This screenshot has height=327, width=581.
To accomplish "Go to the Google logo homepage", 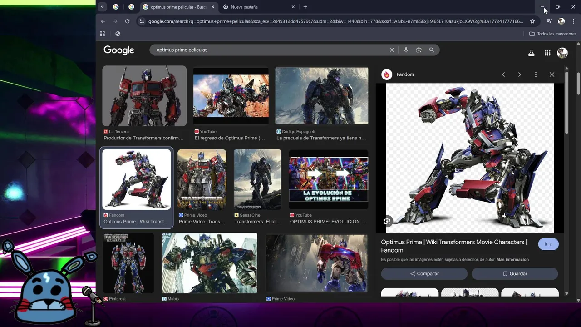I will pos(119,50).
